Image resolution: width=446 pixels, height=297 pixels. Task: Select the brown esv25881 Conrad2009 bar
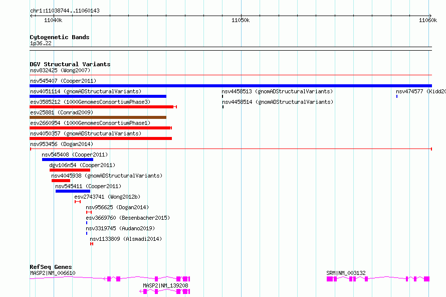tap(98, 117)
